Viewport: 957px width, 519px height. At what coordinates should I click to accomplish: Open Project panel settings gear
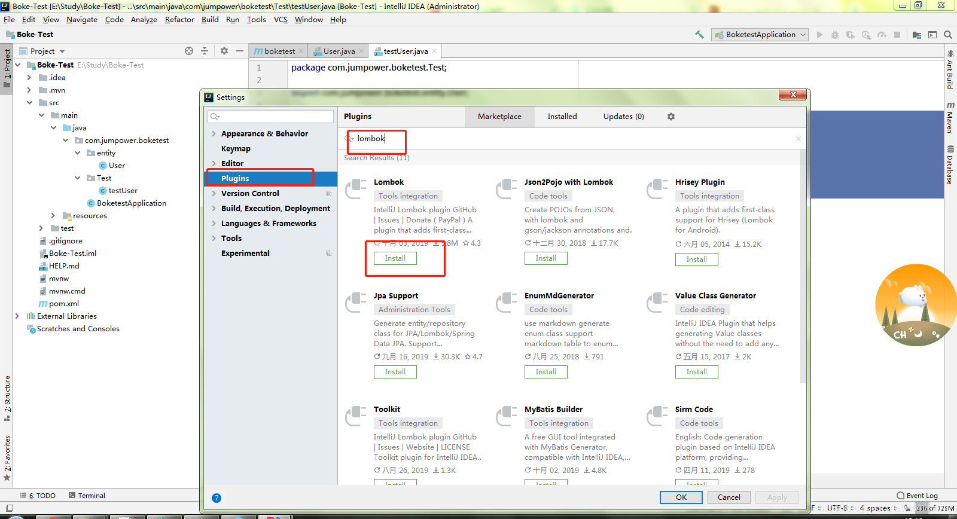(x=224, y=51)
